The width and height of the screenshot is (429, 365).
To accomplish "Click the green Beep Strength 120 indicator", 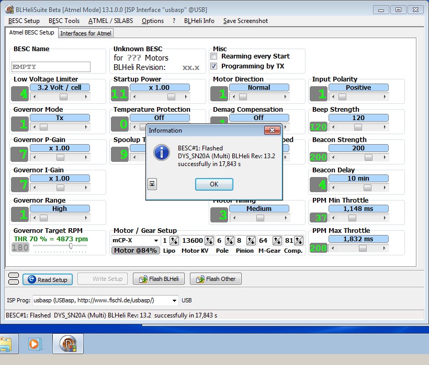I will (319, 127).
